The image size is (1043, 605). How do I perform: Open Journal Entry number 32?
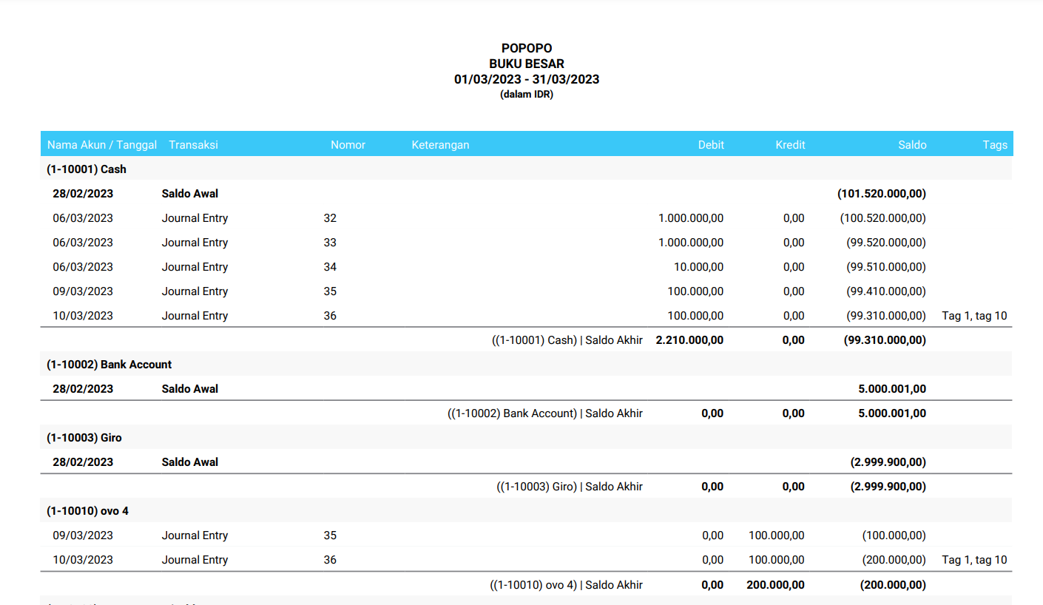click(x=195, y=218)
